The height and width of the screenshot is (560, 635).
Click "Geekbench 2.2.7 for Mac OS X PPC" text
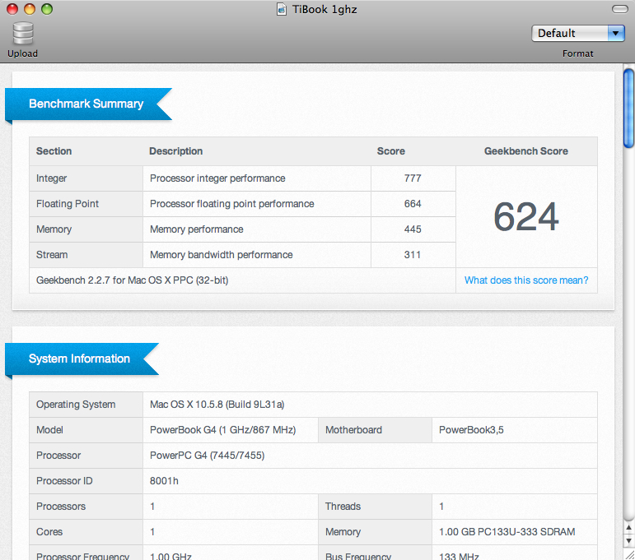point(132,280)
